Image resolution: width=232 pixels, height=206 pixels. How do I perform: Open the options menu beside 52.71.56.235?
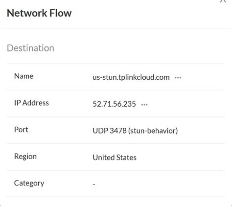click(144, 104)
